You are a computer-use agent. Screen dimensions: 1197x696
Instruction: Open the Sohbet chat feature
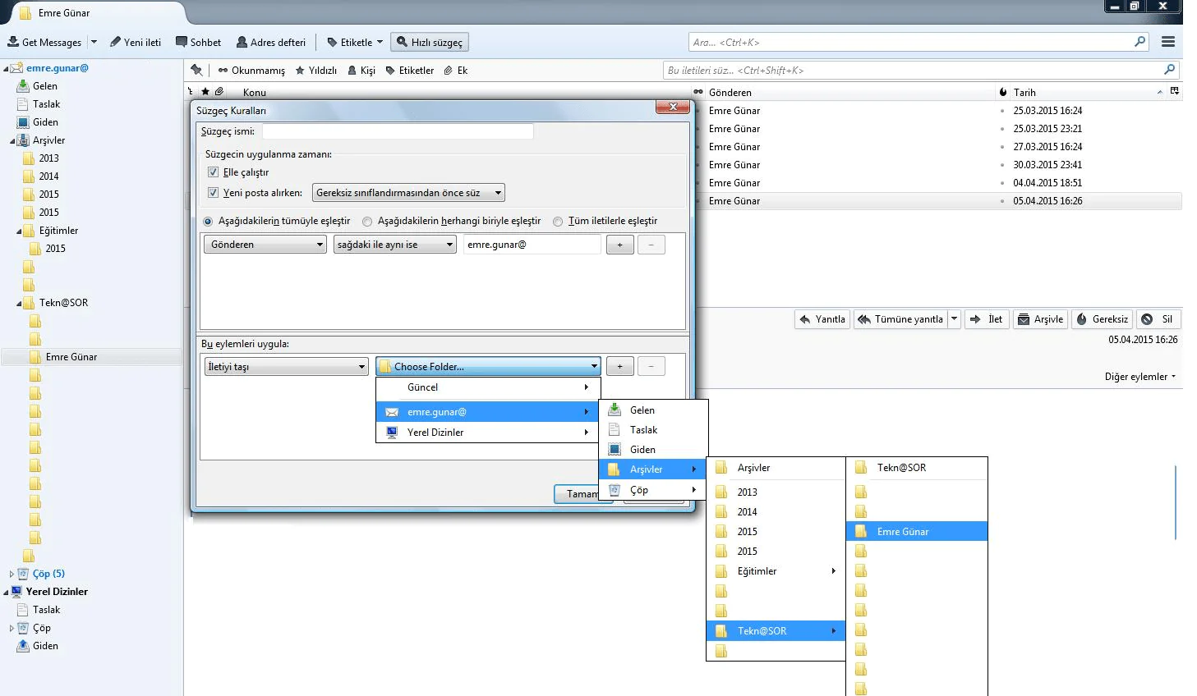pyautogui.click(x=198, y=42)
